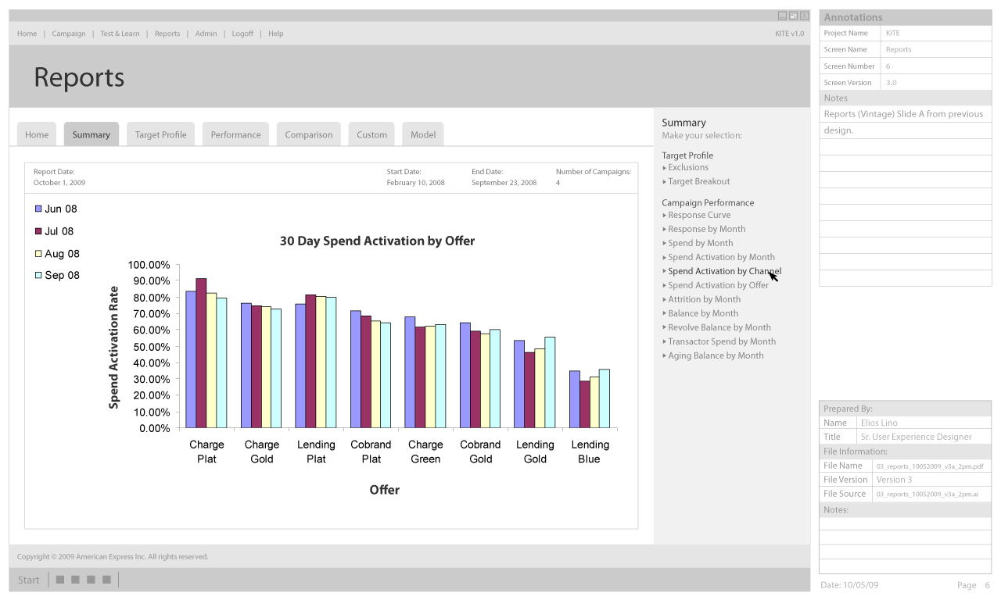Open the Campaign menu in top navigation

[x=69, y=34]
